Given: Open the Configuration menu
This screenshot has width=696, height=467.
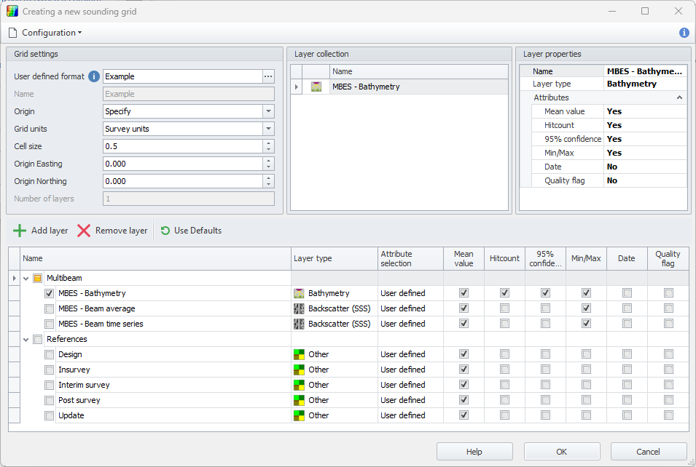Looking at the screenshot, I should coord(45,33).
